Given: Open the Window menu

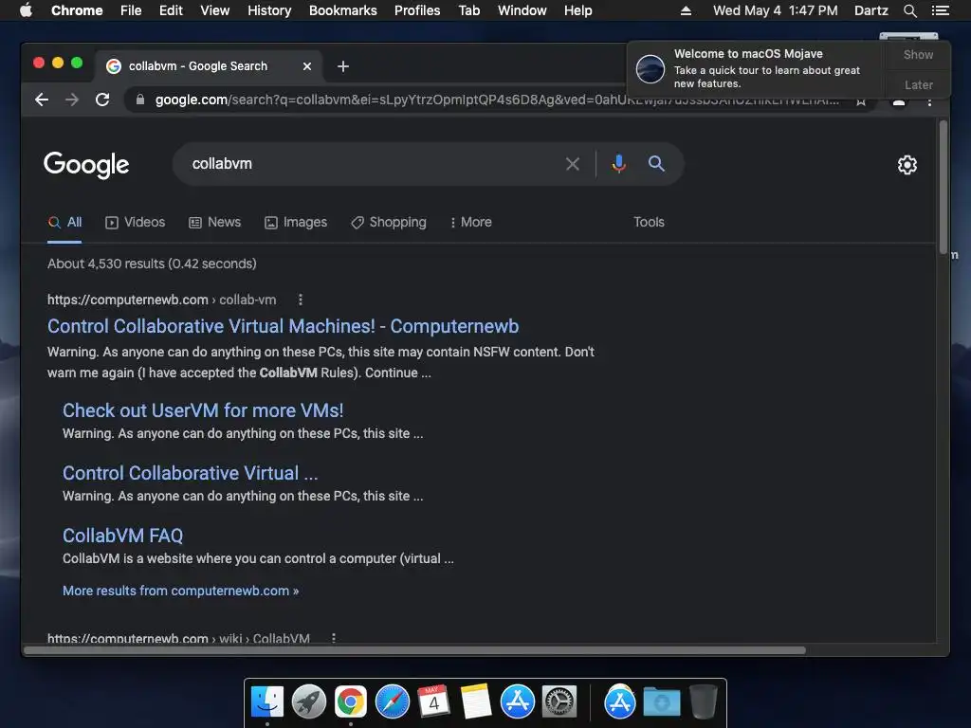Looking at the screenshot, I should point(522,10).
